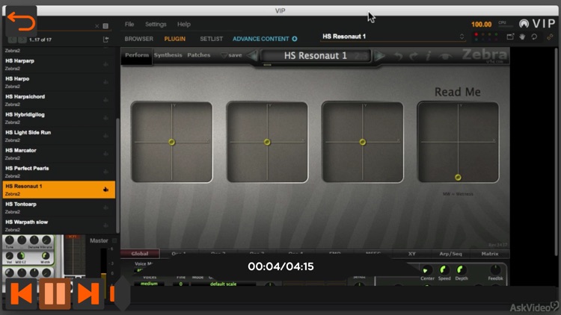This screenshot has height=315, width=561.
Task: Toggle the orange link chain icon
Action: click(x=550, y=37)
